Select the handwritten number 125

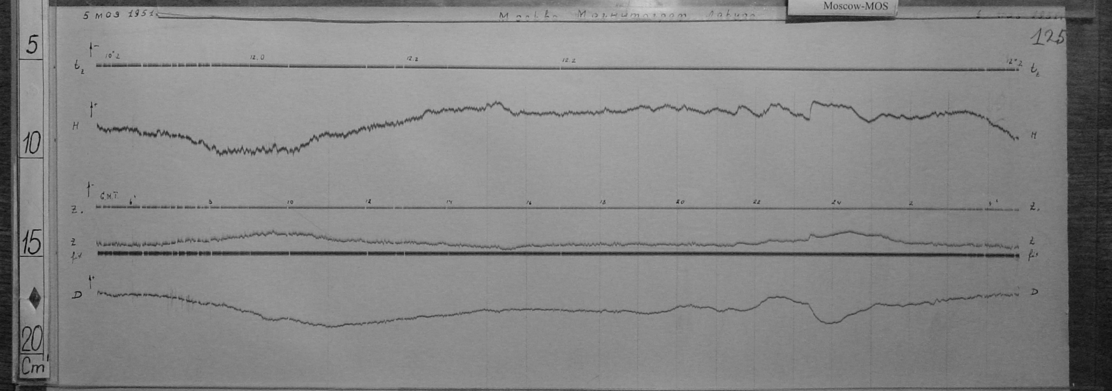pos(1048,38)
